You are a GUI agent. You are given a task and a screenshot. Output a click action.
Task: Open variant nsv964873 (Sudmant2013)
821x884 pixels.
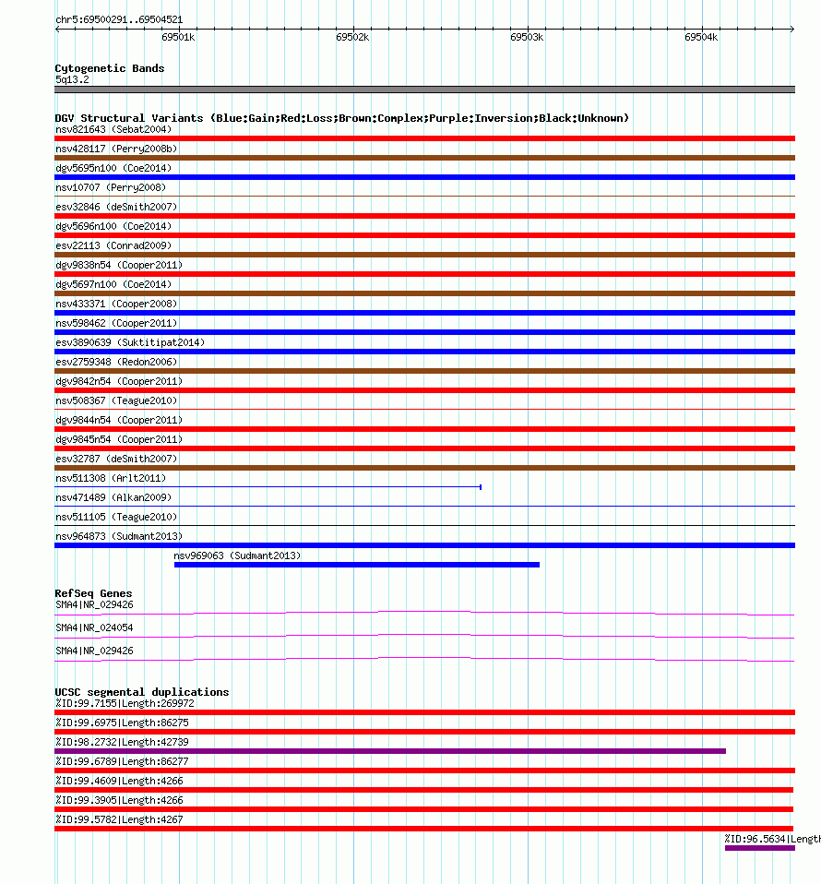[425, 545]
